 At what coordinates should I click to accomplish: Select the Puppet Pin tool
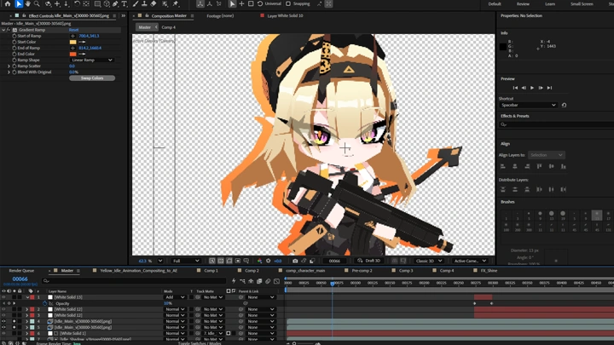(x=176, y=4)
